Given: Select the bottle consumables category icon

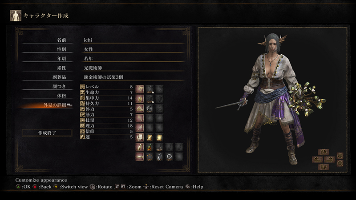Looking at the screenshot, I should [140, 147].
